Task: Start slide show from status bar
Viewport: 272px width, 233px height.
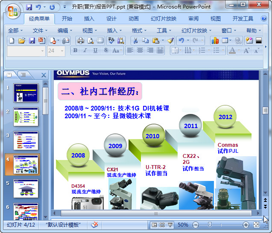Action: [x=170, y=225]
